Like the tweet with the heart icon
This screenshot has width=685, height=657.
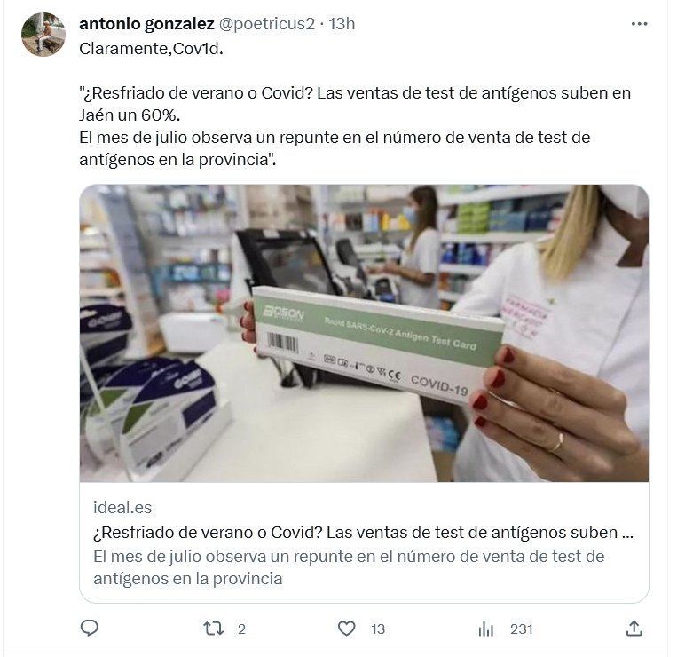click(347, 629)
